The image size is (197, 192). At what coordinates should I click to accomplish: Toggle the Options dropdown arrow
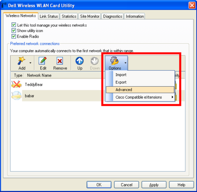tap(125, 63)
